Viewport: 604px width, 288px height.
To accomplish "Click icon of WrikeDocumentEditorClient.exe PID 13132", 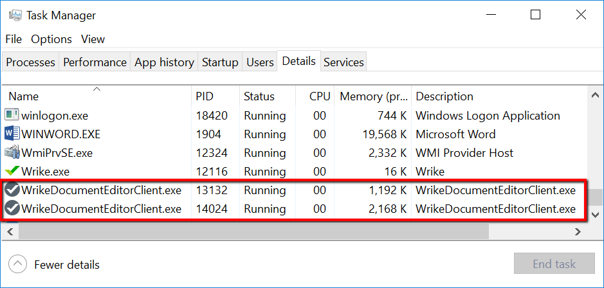I will click(12, 190).
